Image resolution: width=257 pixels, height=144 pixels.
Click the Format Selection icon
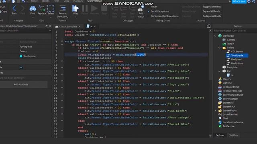tap(63, 8)
